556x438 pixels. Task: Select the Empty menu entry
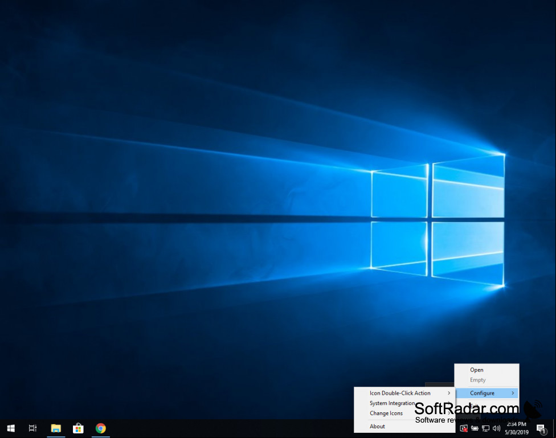(486, 380)
